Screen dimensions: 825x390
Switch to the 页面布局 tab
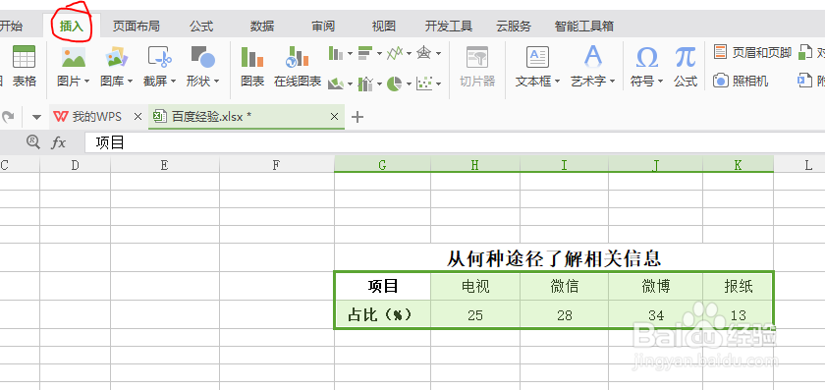[136, 26]
